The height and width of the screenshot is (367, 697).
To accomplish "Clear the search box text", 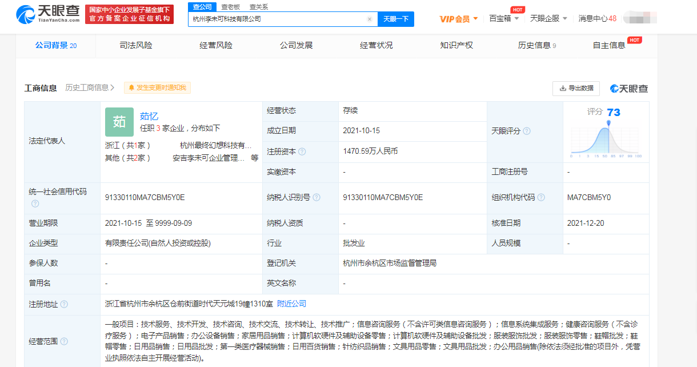I will [370, 19].
